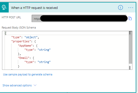Click the HTTP request trigger globe icon

[x=4, y=7]
